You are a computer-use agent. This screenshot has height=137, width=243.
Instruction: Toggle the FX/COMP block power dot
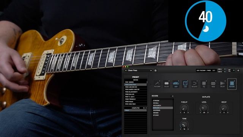tap(160, 81)
